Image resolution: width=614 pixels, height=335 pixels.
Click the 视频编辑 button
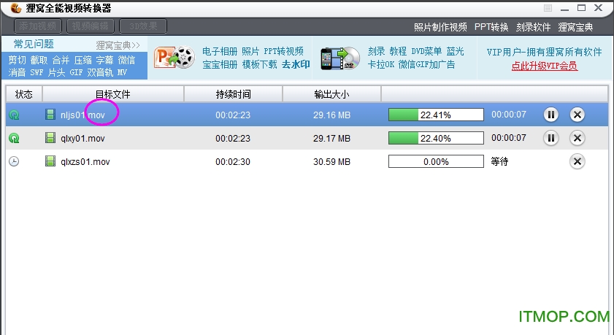click(91, 26)
